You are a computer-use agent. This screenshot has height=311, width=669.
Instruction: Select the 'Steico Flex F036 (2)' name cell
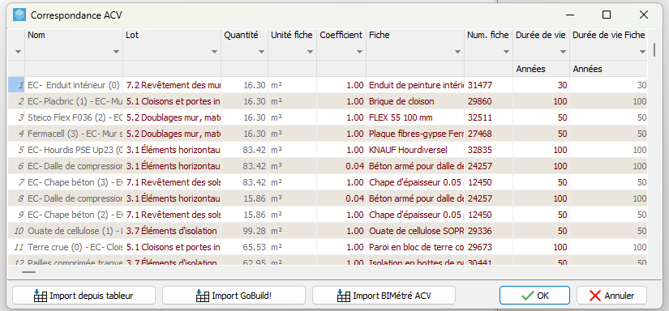74,117
